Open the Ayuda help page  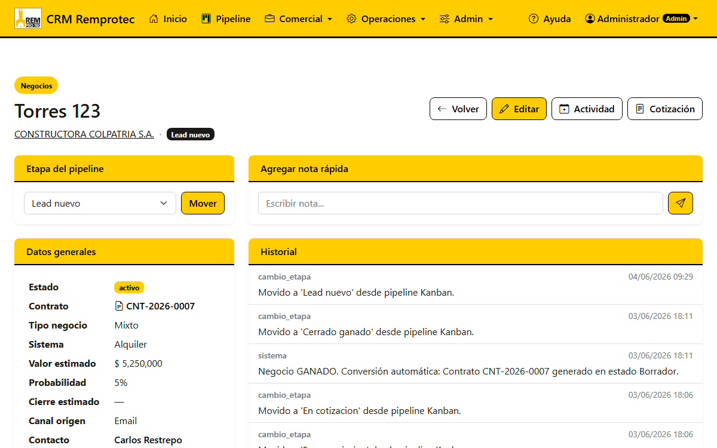click(550, 19)
